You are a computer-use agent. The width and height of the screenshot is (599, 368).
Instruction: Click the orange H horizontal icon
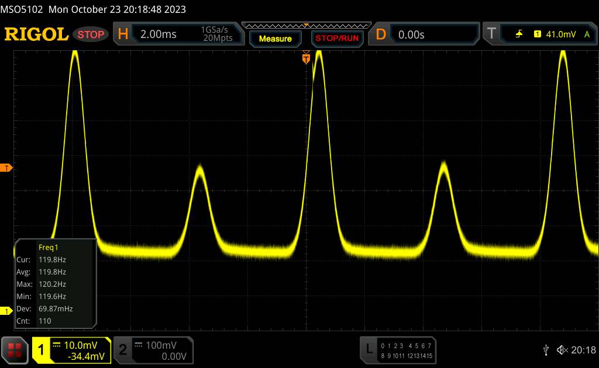pyautogui.click(x=123, y=34)
